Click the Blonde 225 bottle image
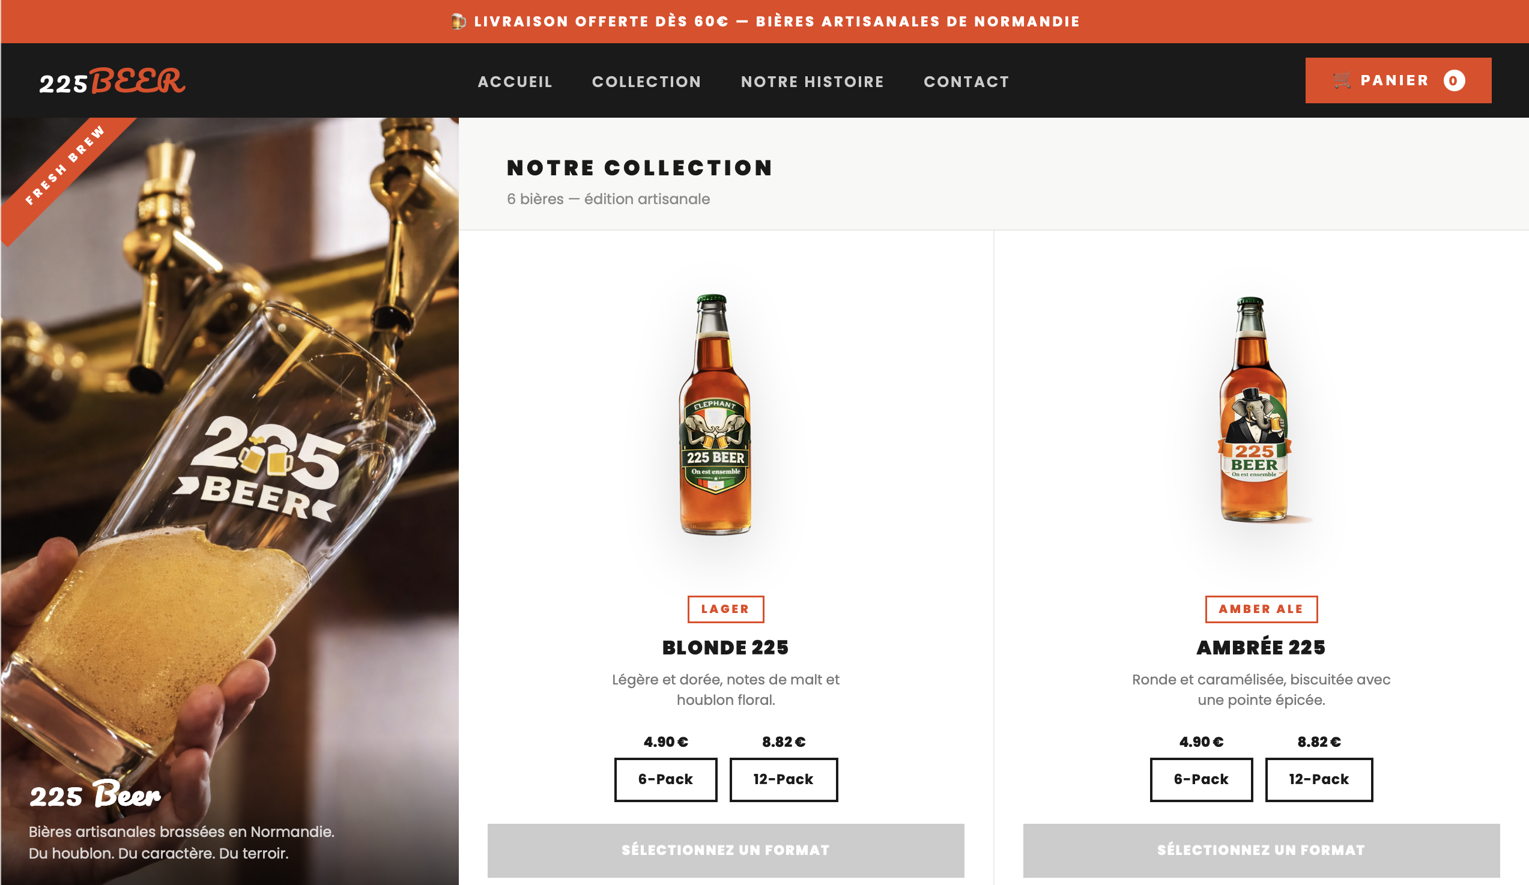The image size is (1529, 885). click(715, 415)
